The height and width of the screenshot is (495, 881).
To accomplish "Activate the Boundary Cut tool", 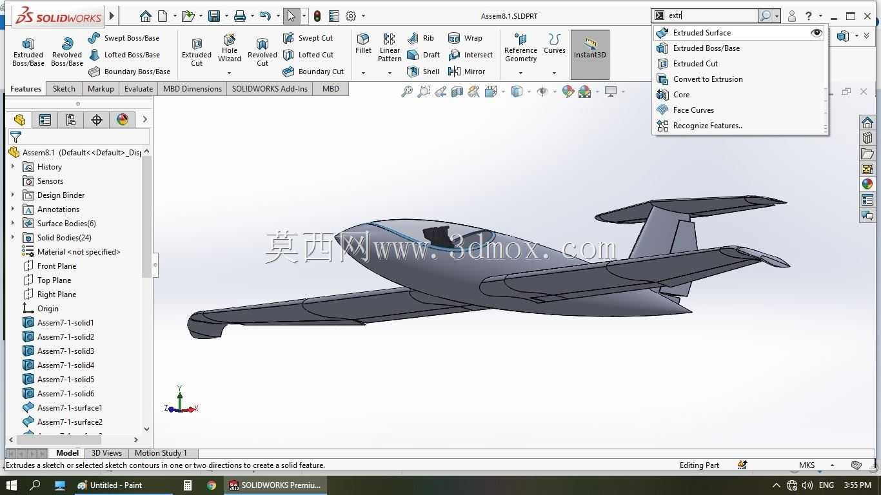I will pos(313,72).
